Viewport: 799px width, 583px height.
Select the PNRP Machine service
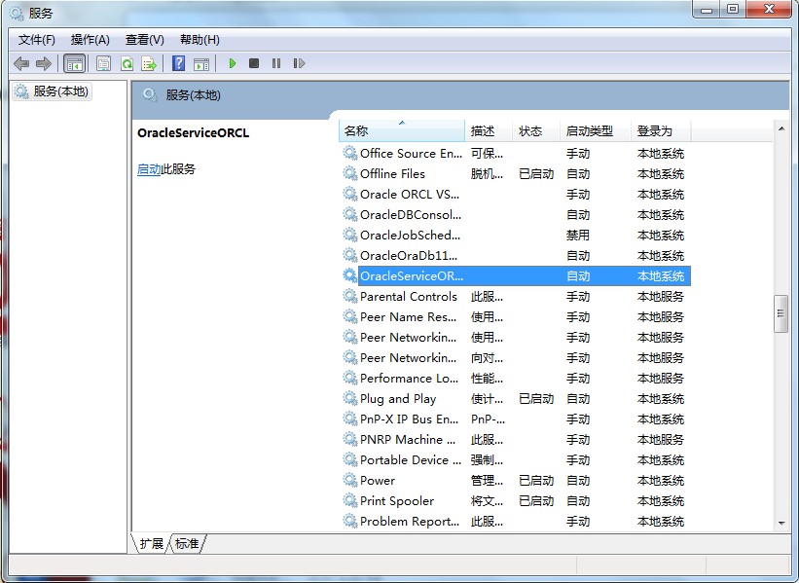point(515,439)
